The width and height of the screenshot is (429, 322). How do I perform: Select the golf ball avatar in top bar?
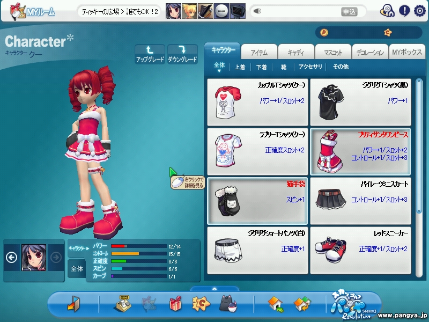pyautogui.click(x=221, y=11)
